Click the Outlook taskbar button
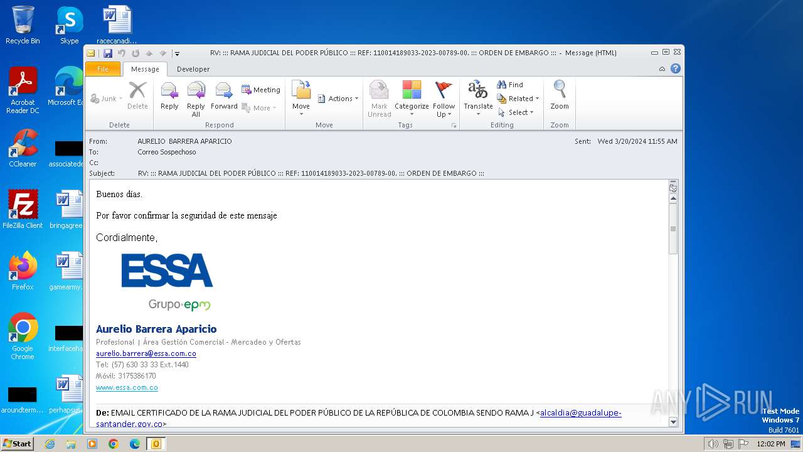 click(156, 444)
